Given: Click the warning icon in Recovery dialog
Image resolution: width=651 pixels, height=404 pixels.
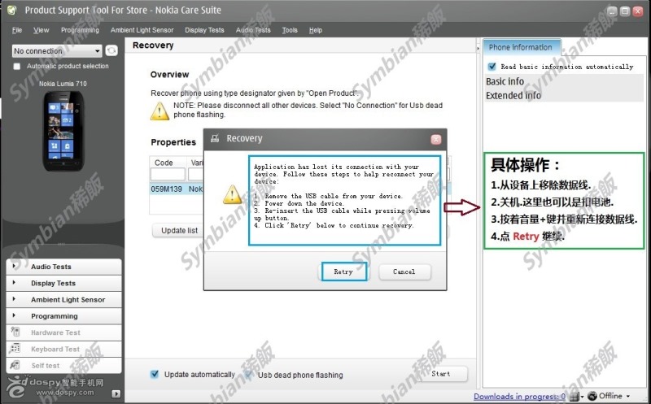Looking at the screenshot, I should [x=232, y=194].
